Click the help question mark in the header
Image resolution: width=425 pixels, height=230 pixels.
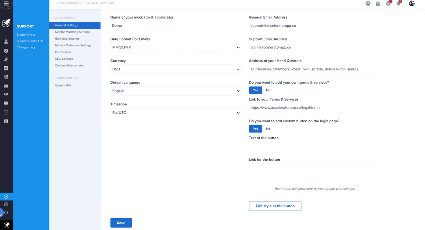pos(368,4)
